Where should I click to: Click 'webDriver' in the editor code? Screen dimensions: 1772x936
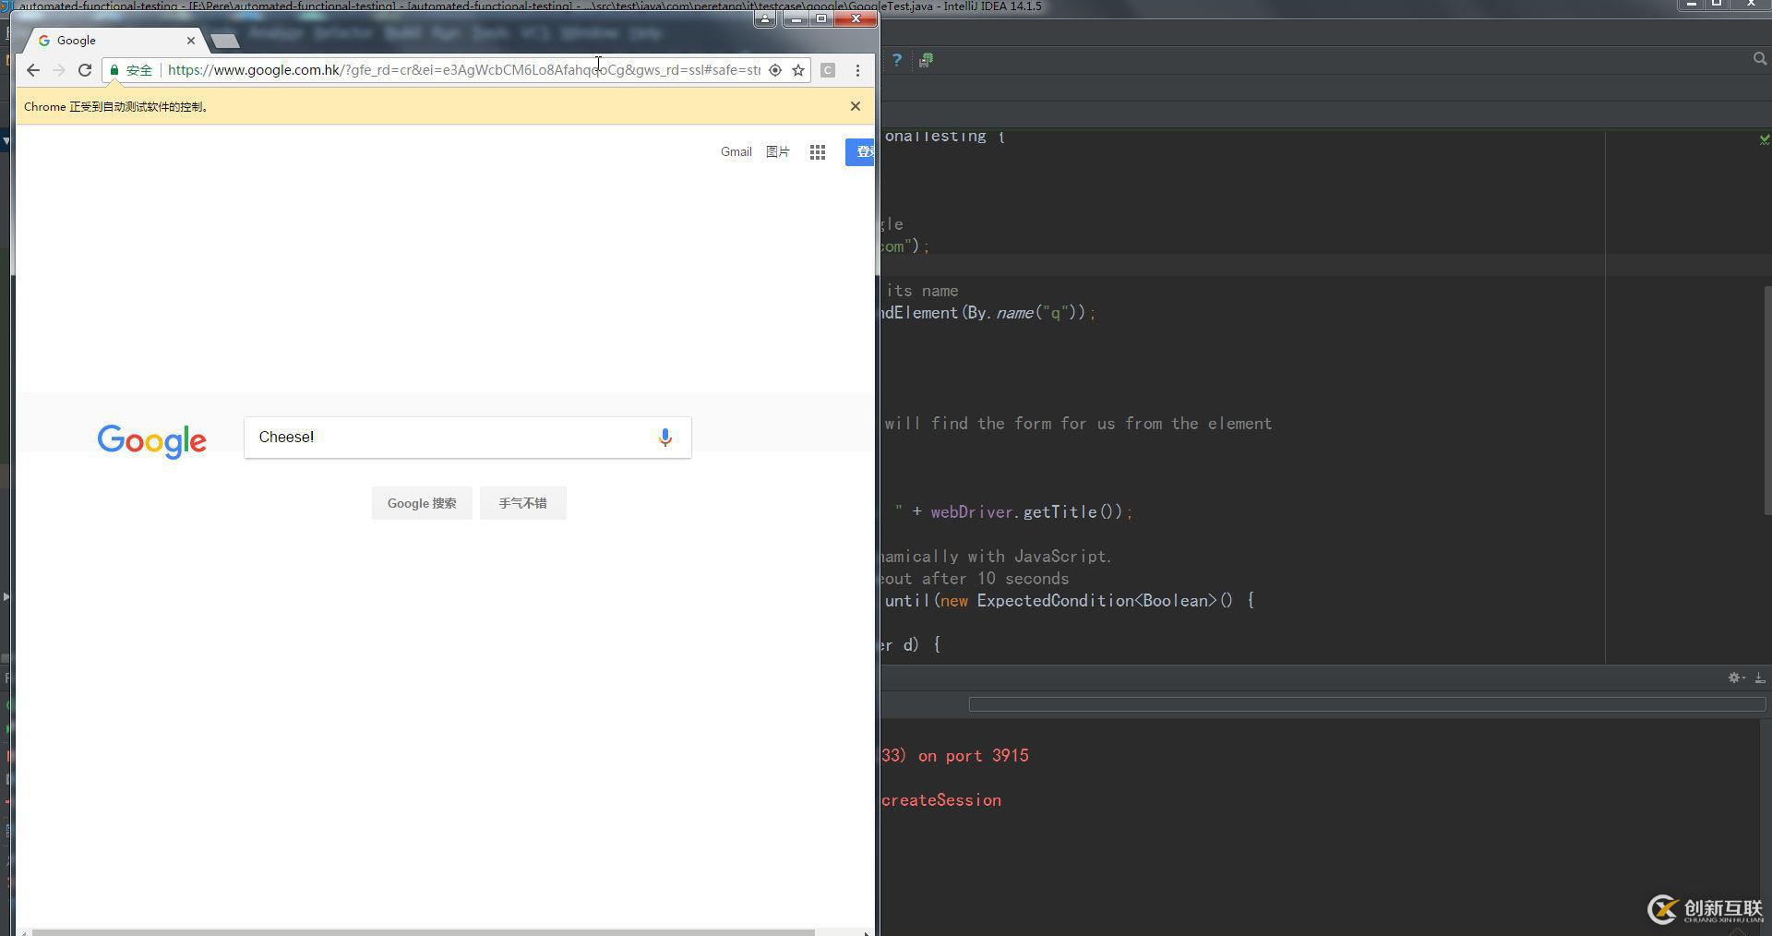(972, 512)
